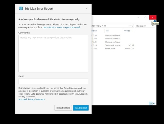Click the breadcrumb arrow before 'пп'
This screenshot has height=124, width=164.
pos(103,26)
